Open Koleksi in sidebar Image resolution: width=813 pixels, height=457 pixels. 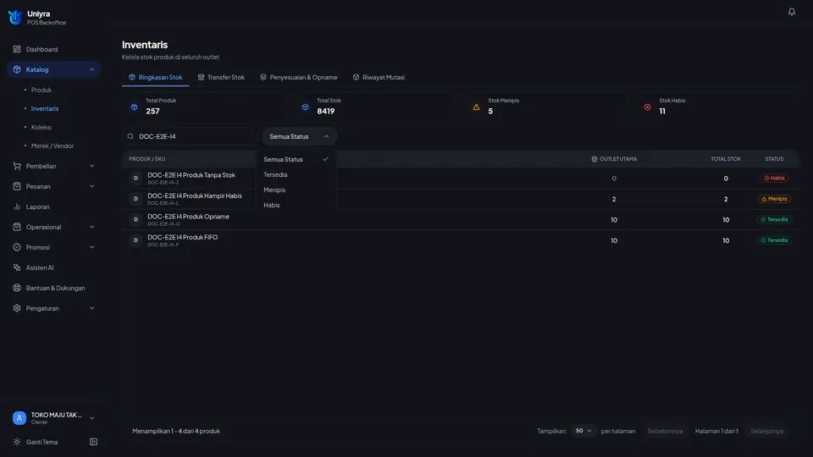pos(41,127)
